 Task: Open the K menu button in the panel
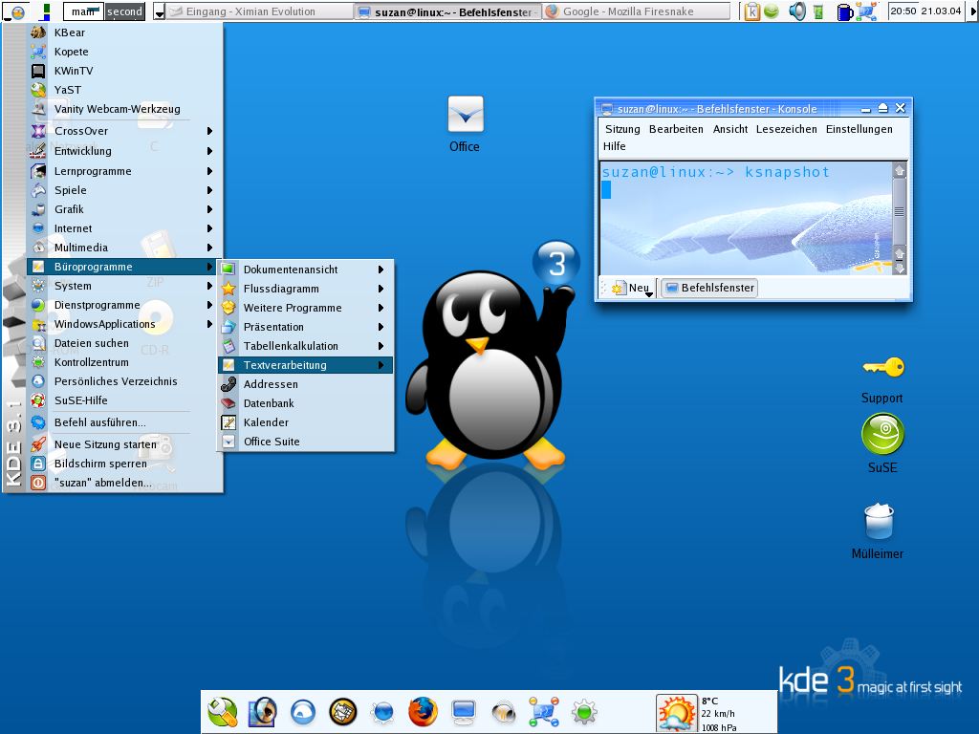tap(17, 11)
